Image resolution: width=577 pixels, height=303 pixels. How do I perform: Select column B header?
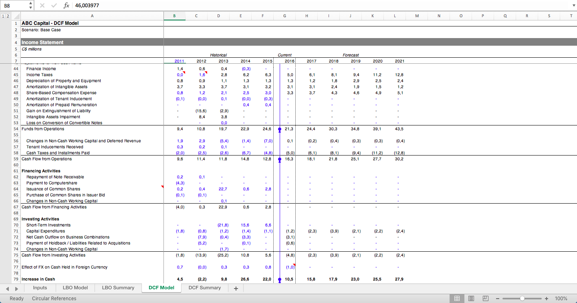pyautogui.click(x=174, y=16)
